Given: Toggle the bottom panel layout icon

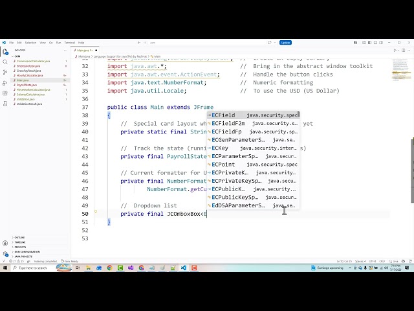Looking at the screenshot, I should pyautogui.click(x=375, y=42).
